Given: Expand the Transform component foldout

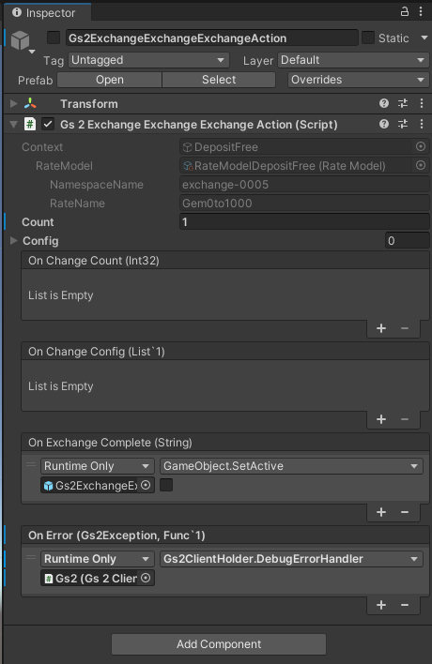Looking at the screenshot, I should 13,103.
